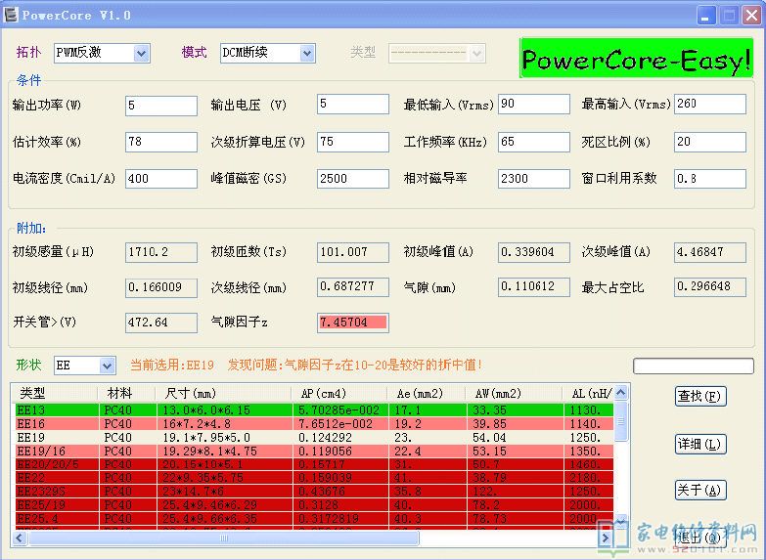Click the 关于(A) button
Viewport: 766px width, 560px height.
700,491
